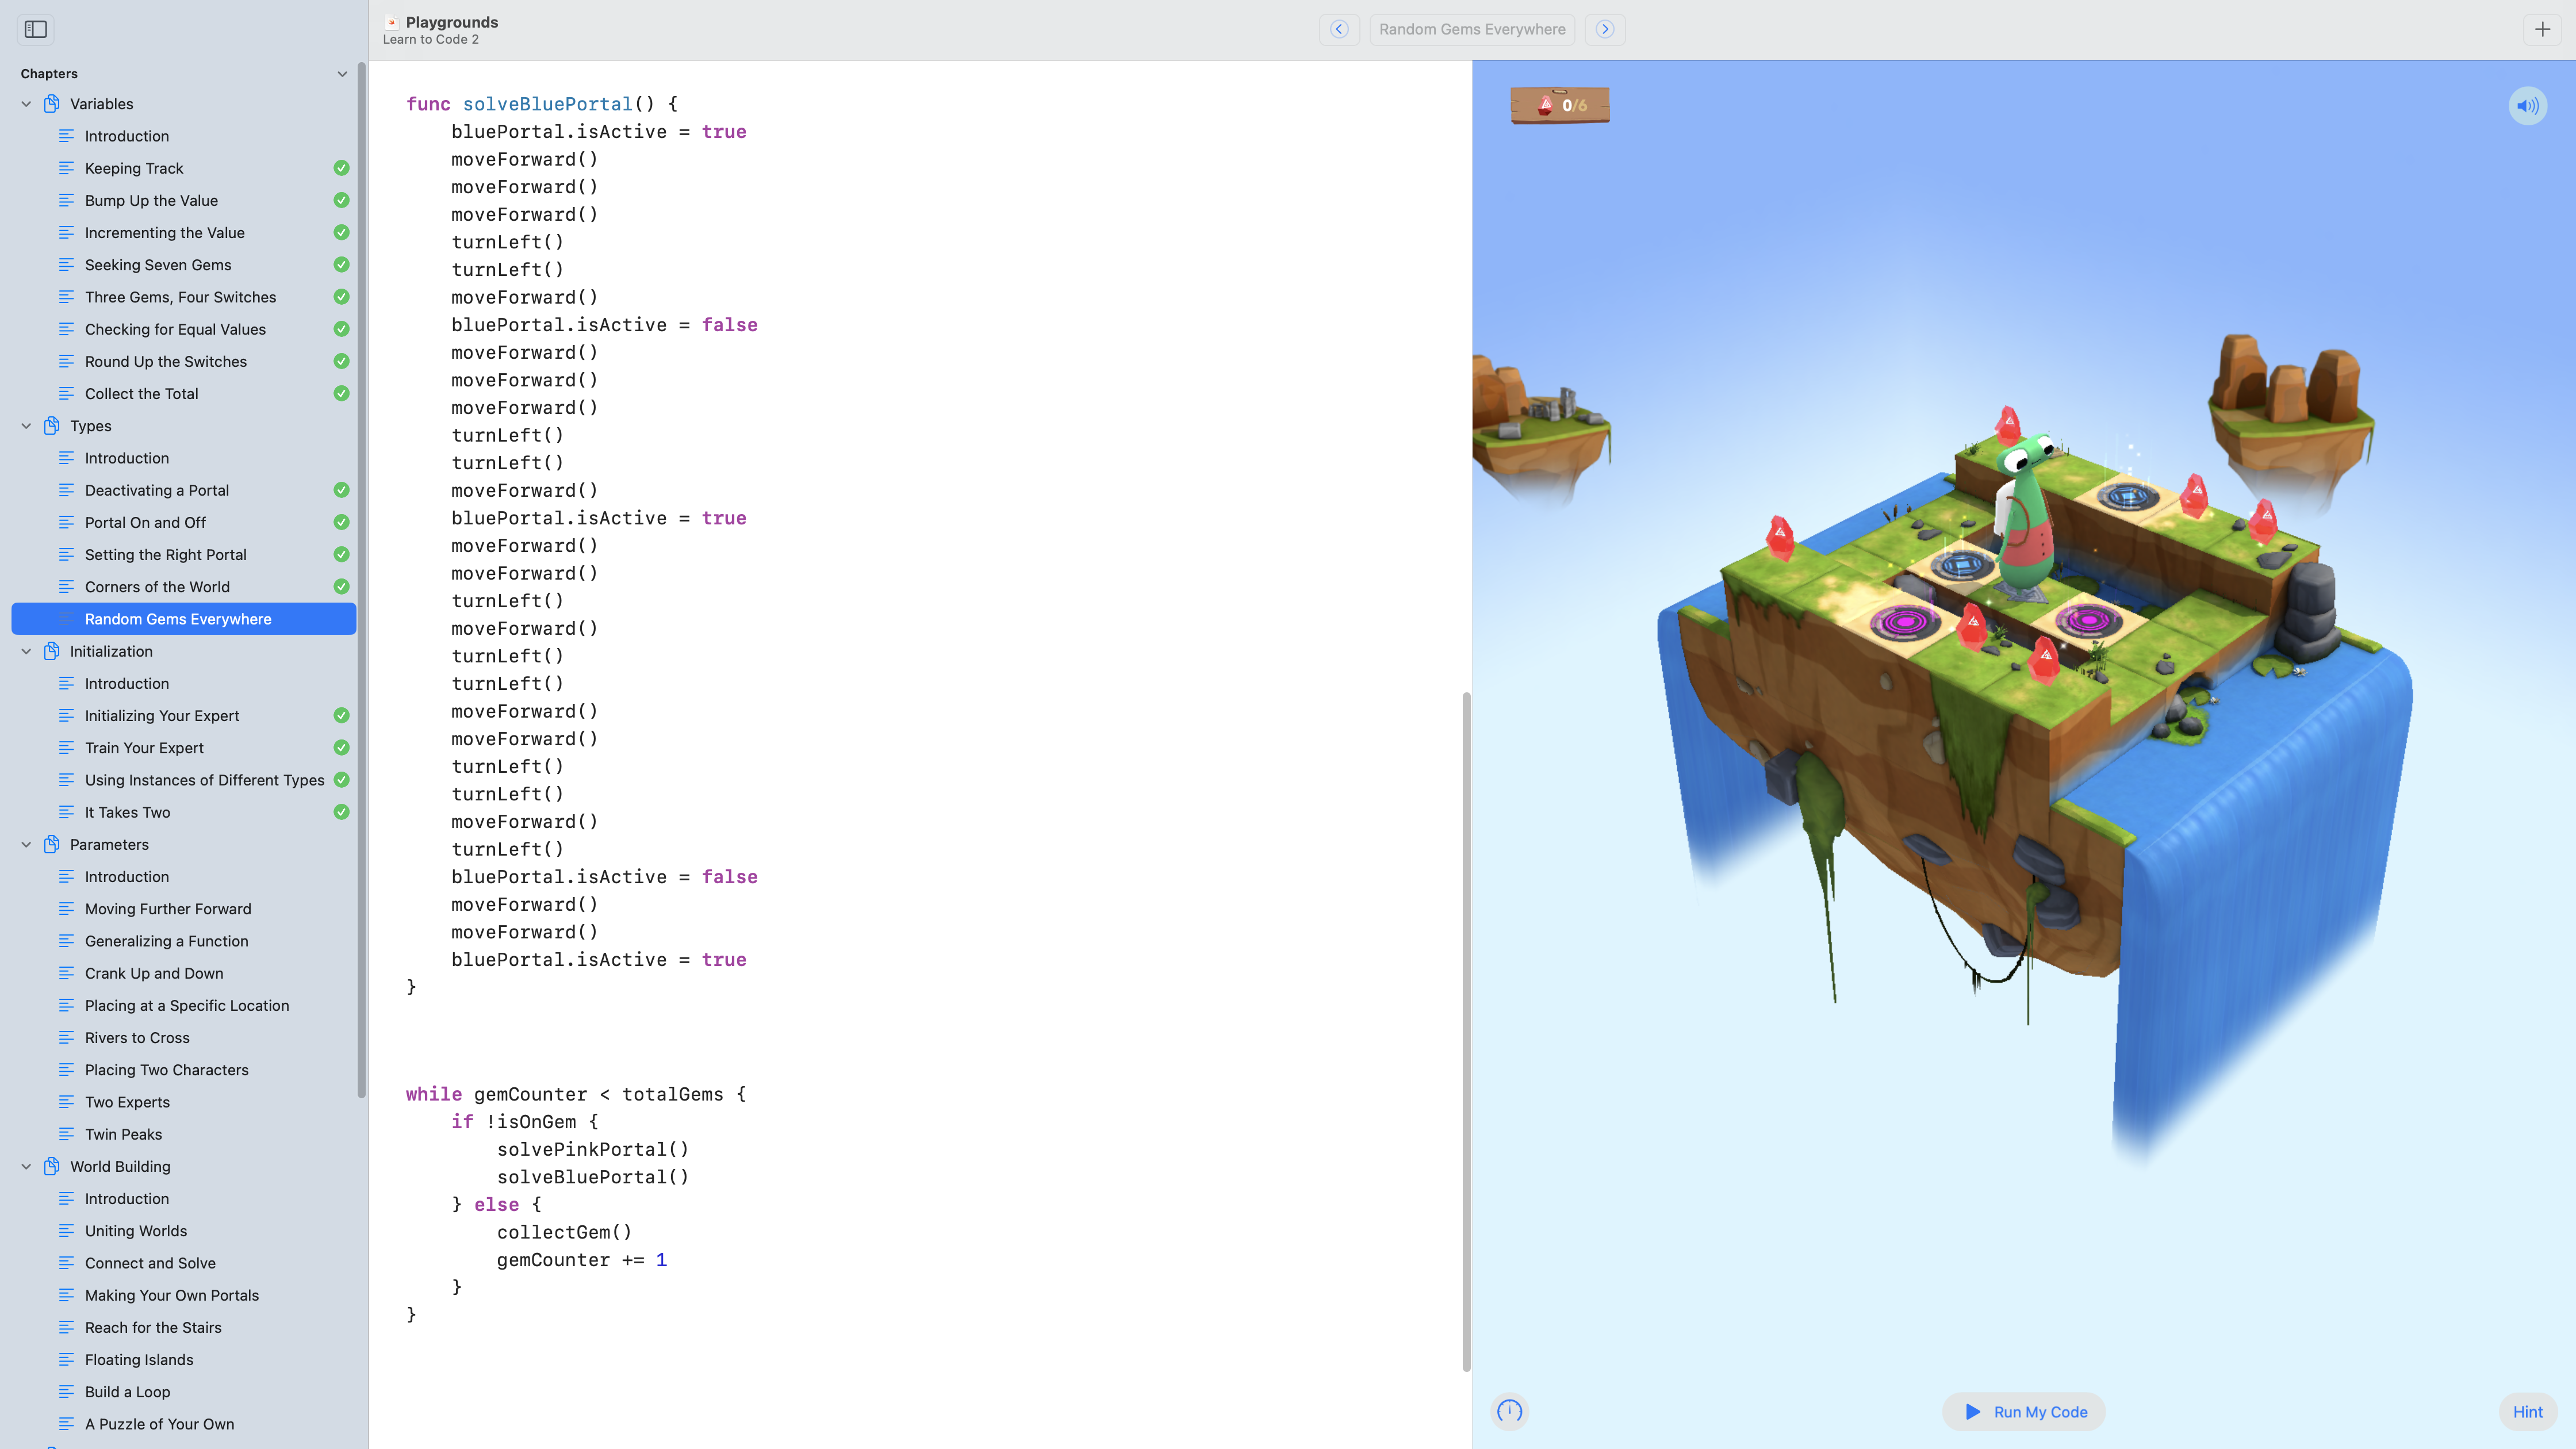Open A Puzzle of Your Own page

click(x=184, y=1424)
